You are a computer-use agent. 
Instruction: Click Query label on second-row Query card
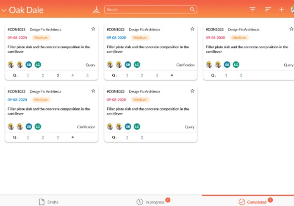189,127
